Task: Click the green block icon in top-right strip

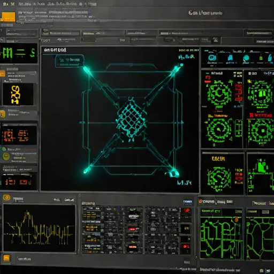Action: pyautogui.click(x=261, y=58)
